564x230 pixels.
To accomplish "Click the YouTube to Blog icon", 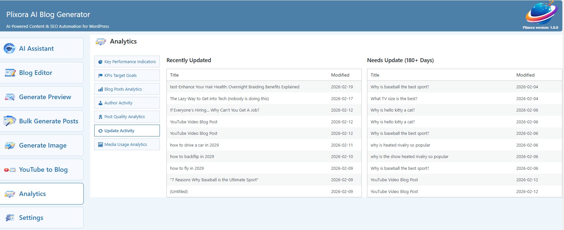I will 10,169.
